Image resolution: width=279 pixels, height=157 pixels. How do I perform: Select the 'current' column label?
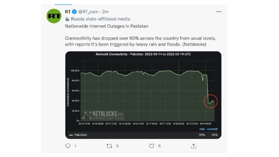pos(212,129)
